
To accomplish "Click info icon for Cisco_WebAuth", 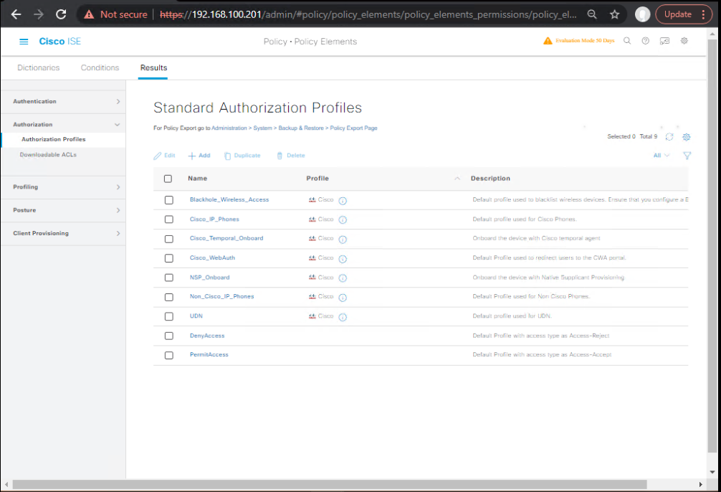I will click(x=343, y=259).
